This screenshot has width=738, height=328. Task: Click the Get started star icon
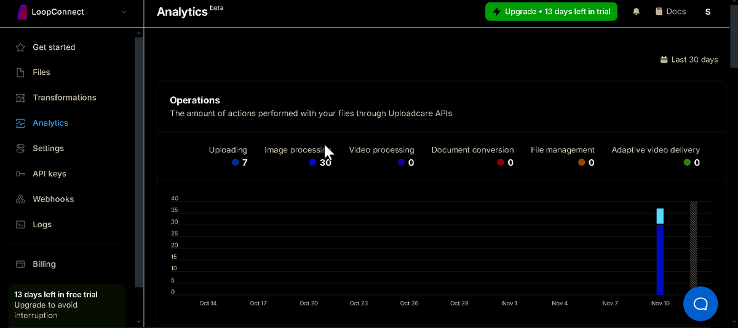[20, 47]
